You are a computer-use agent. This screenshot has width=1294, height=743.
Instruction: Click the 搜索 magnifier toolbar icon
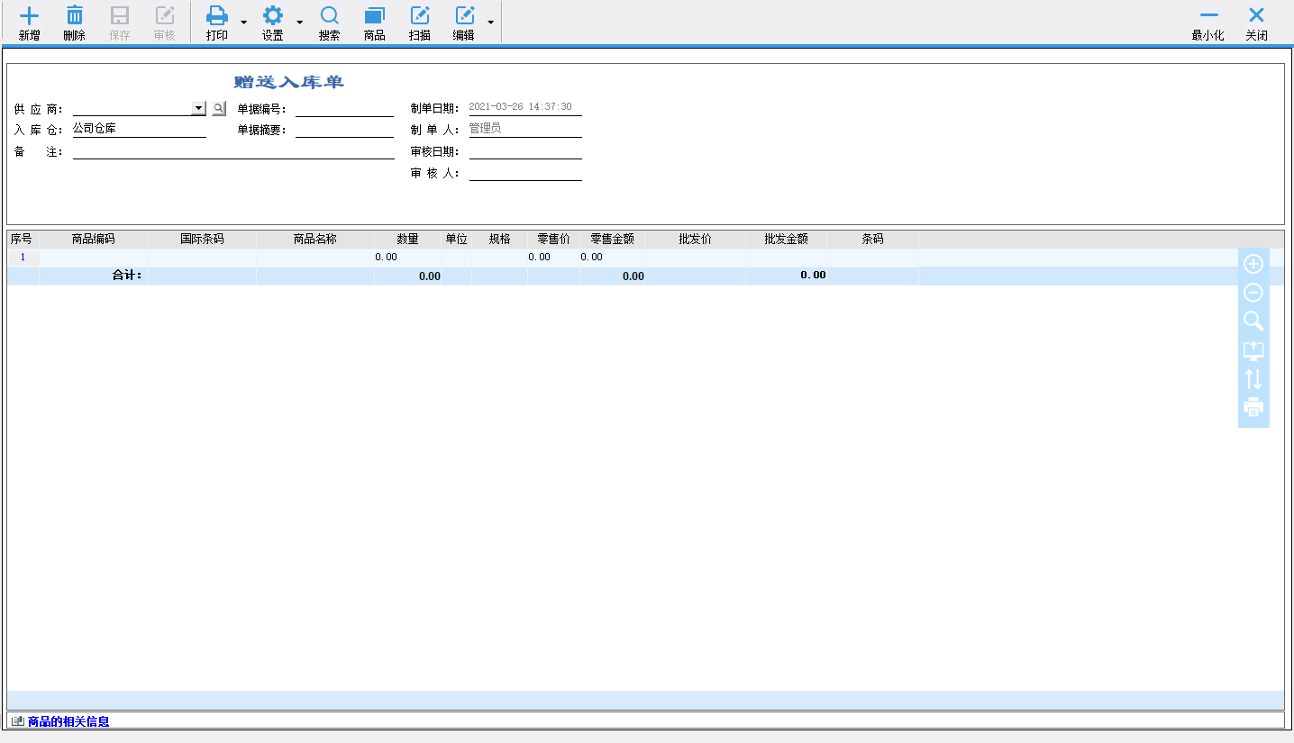click(330, 15)
